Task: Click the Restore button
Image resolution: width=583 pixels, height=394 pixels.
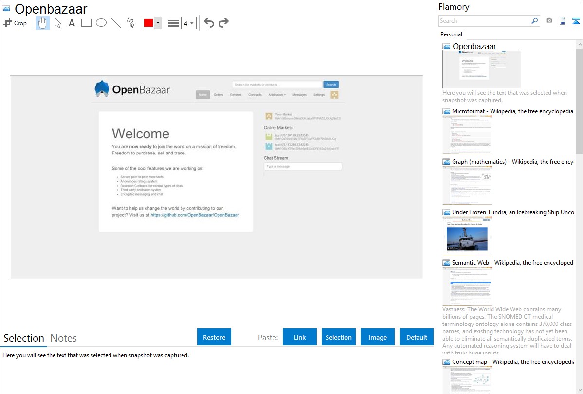Action: point(214,337)
